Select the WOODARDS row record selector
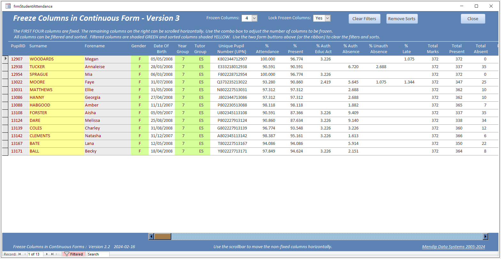This screenshot has height=259, width=501. tap(5, 59)
